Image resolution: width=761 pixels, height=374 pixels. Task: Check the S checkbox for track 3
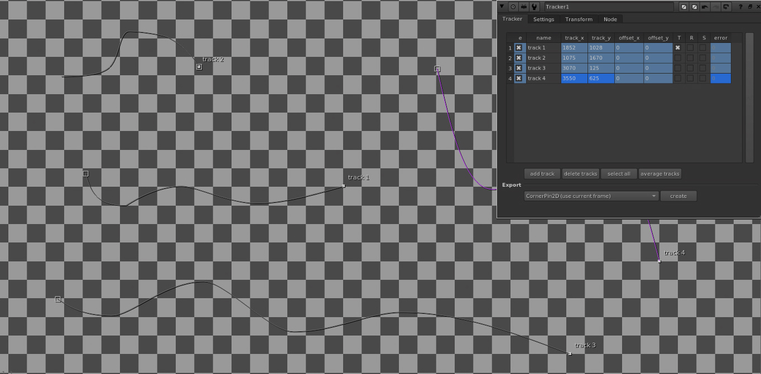coord(702,68)
